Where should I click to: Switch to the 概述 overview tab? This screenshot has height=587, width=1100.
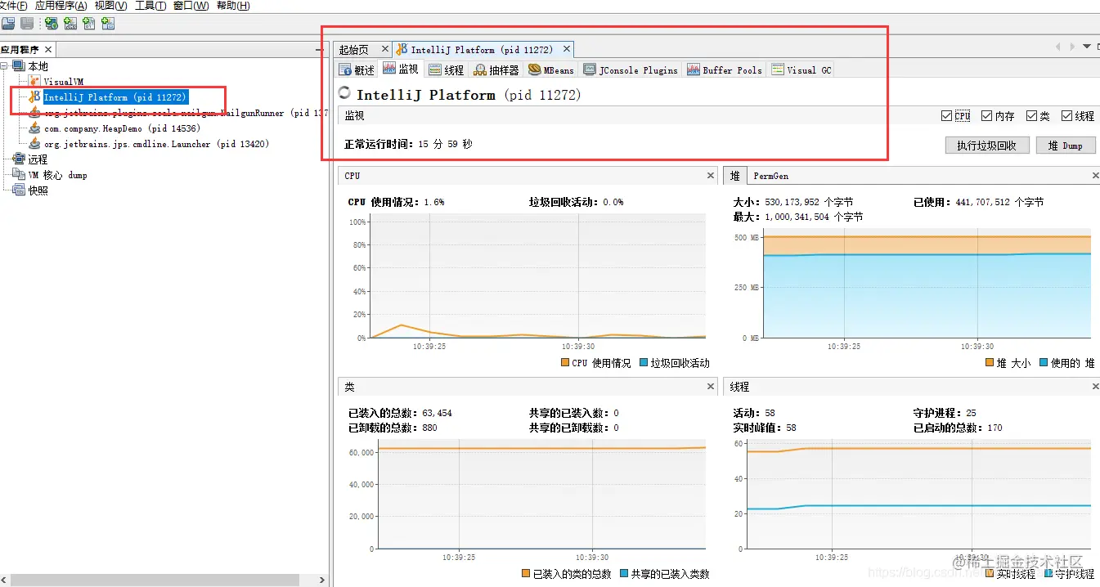[x=357, y=70]
